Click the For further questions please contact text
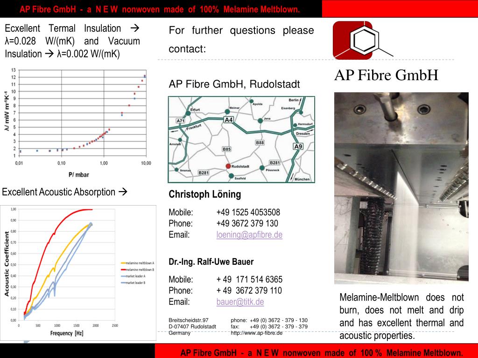Image resolution: width=478 pixels, height=358 pixels. (241, 39)
